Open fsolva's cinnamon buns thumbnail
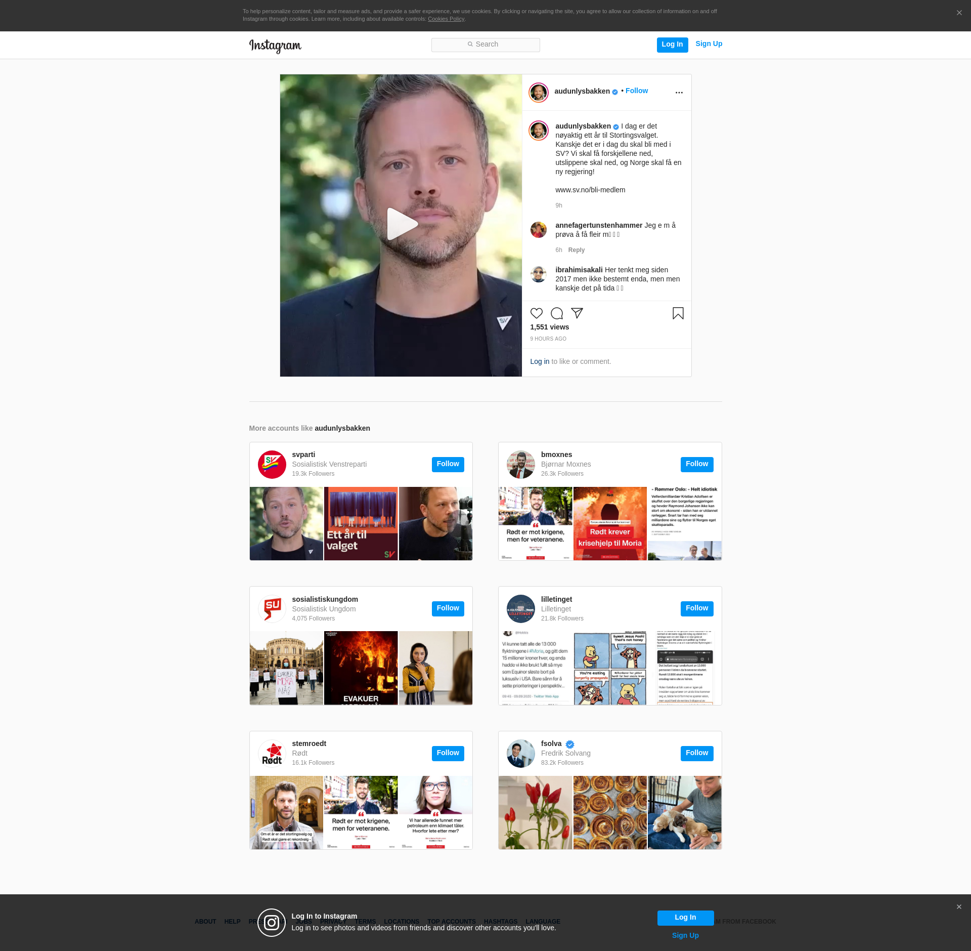971x951 pixels. [610, 812]
